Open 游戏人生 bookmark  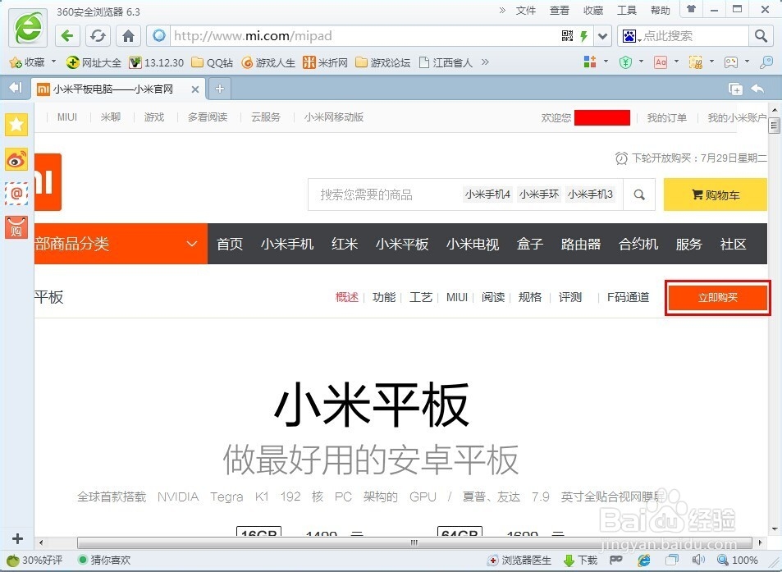coord(268,62)
